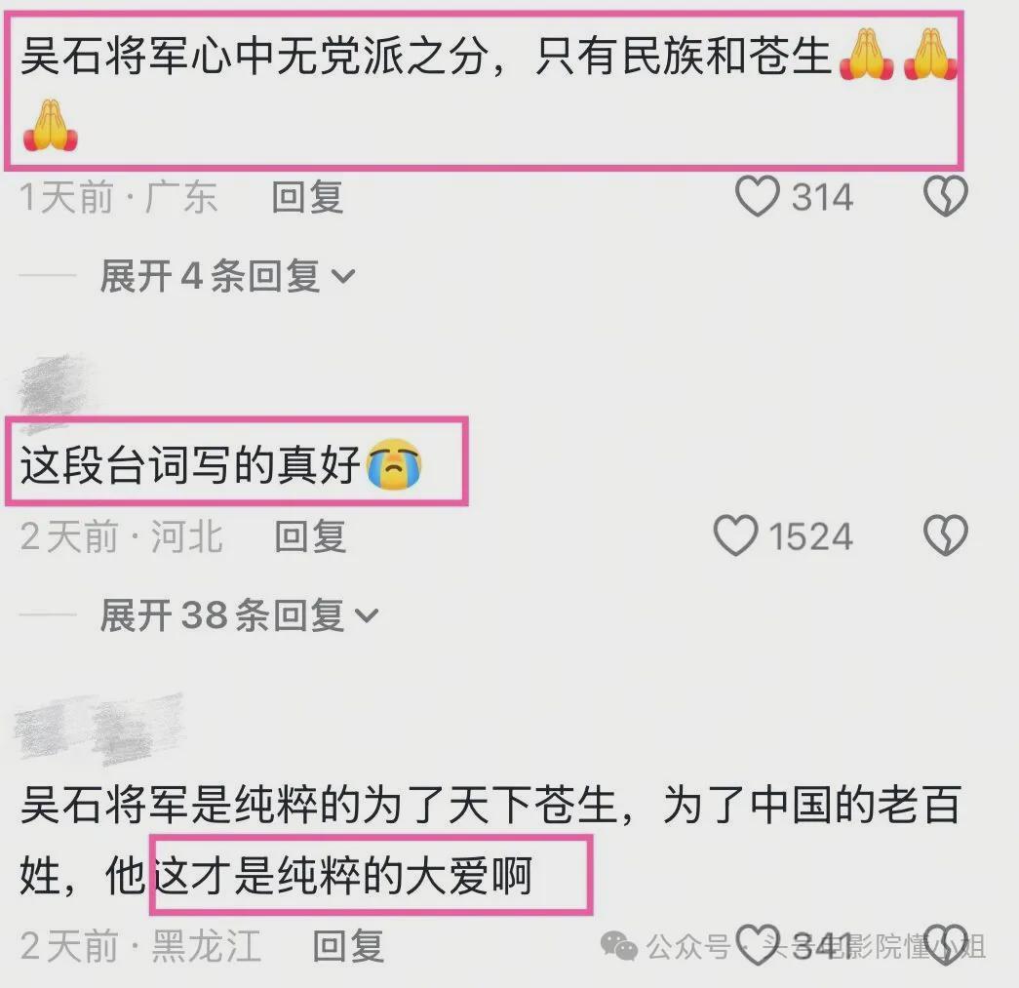Tap the 314 like count

pyautogui.click(x=821, y=197)
